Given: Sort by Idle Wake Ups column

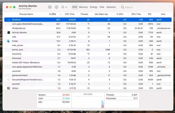Looking at the screenshot, I should 101,14.
